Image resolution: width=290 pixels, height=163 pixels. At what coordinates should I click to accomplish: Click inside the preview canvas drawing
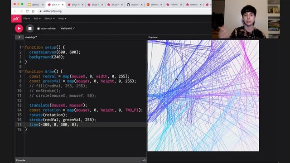coord(203,96)
